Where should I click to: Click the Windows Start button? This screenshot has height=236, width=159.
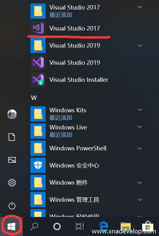pos(11,226)
